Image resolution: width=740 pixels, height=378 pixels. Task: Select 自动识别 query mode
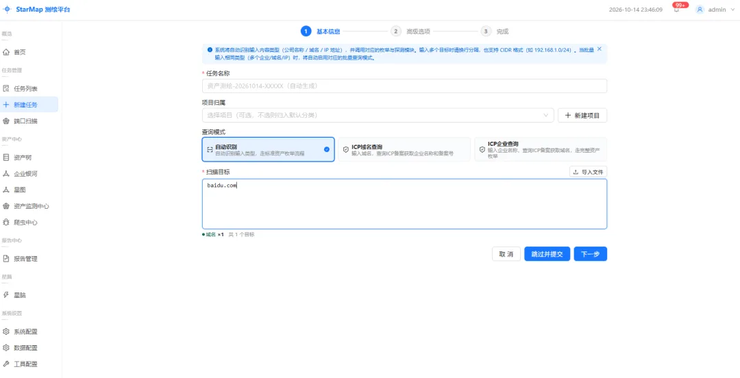point(268,149)
